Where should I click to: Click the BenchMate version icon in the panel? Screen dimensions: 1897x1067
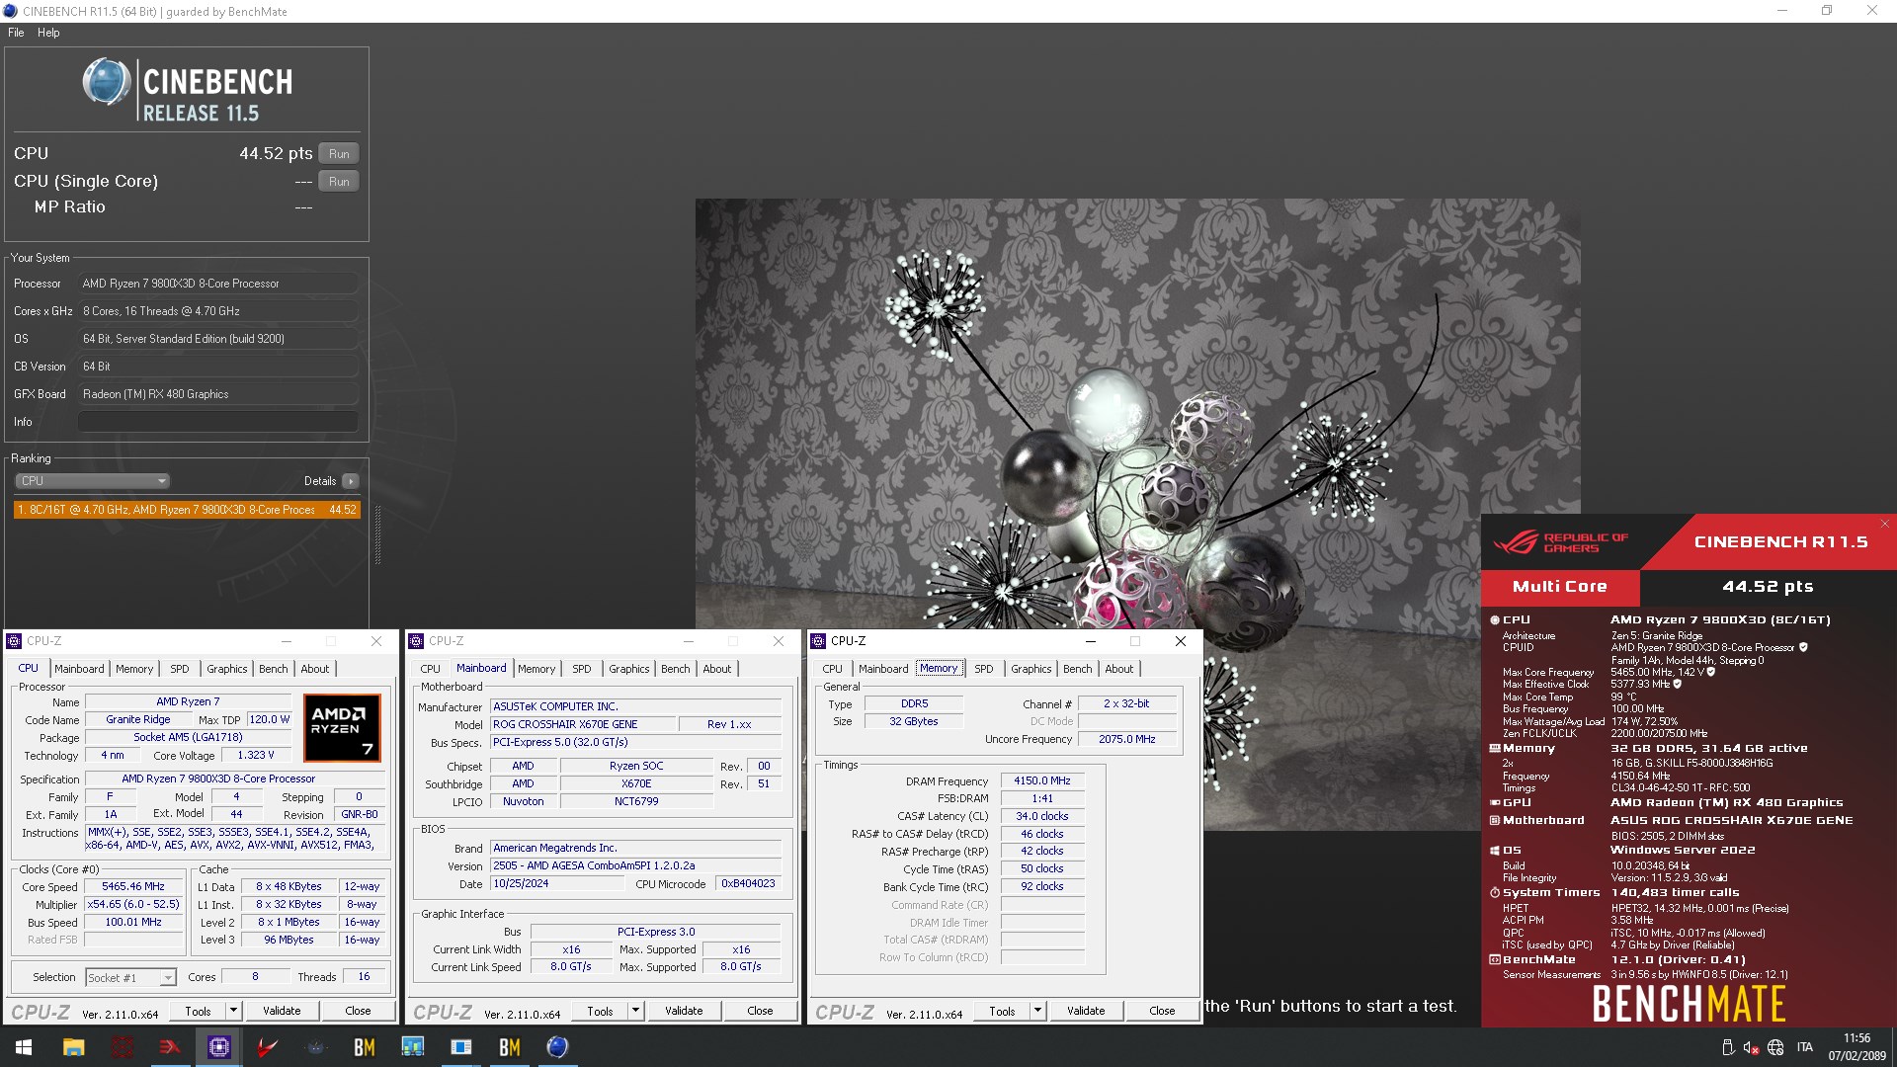pos(1495,960)
